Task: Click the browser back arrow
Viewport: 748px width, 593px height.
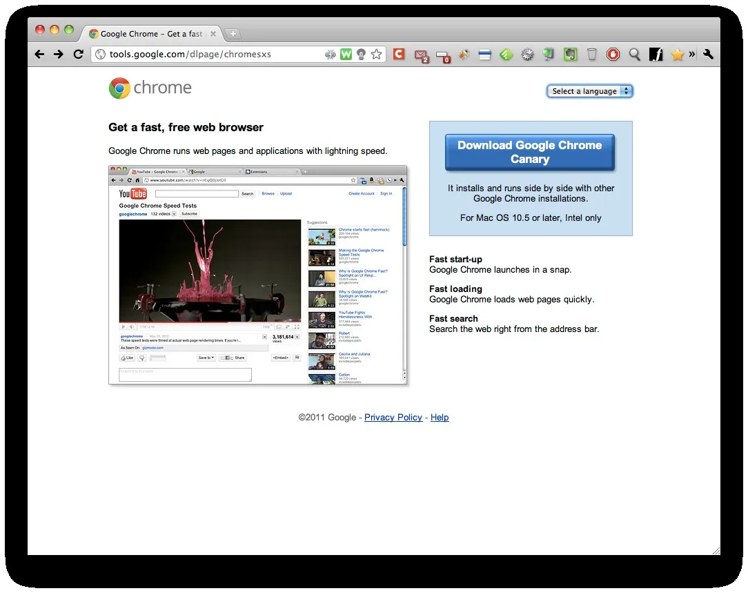Action: pos(39,55)
